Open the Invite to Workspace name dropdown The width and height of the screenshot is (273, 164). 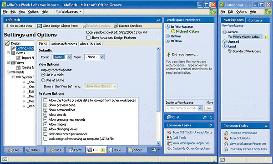pos(200,108)
